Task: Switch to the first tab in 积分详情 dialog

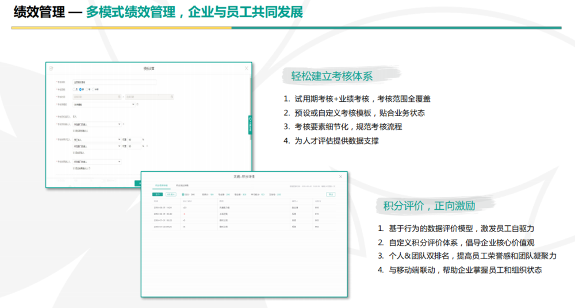Action: (161, 186)
